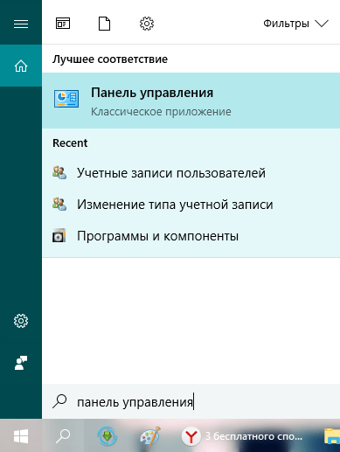340x452 pixels.
Task: Open the Paint palette taskbar icon
Action: click(150, 436)
